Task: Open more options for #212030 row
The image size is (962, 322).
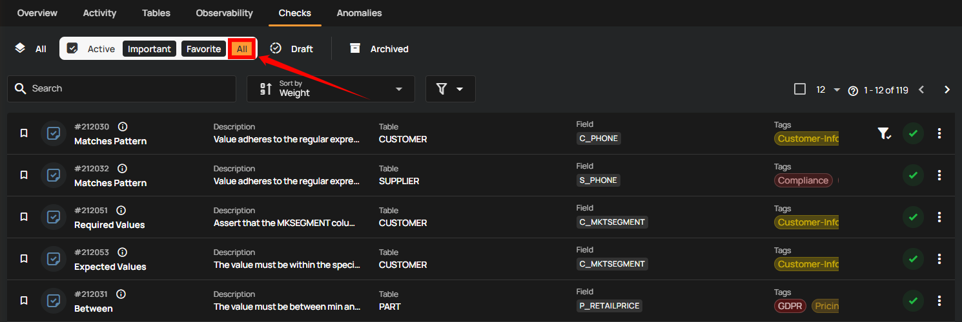Action: point(939,133)
